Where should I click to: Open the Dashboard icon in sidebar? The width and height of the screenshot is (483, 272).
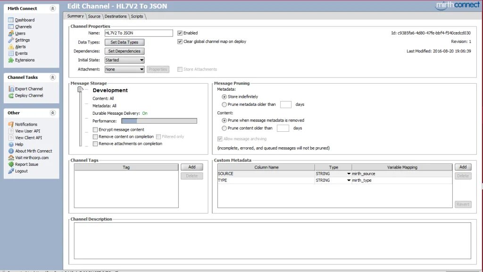[11, 20]
